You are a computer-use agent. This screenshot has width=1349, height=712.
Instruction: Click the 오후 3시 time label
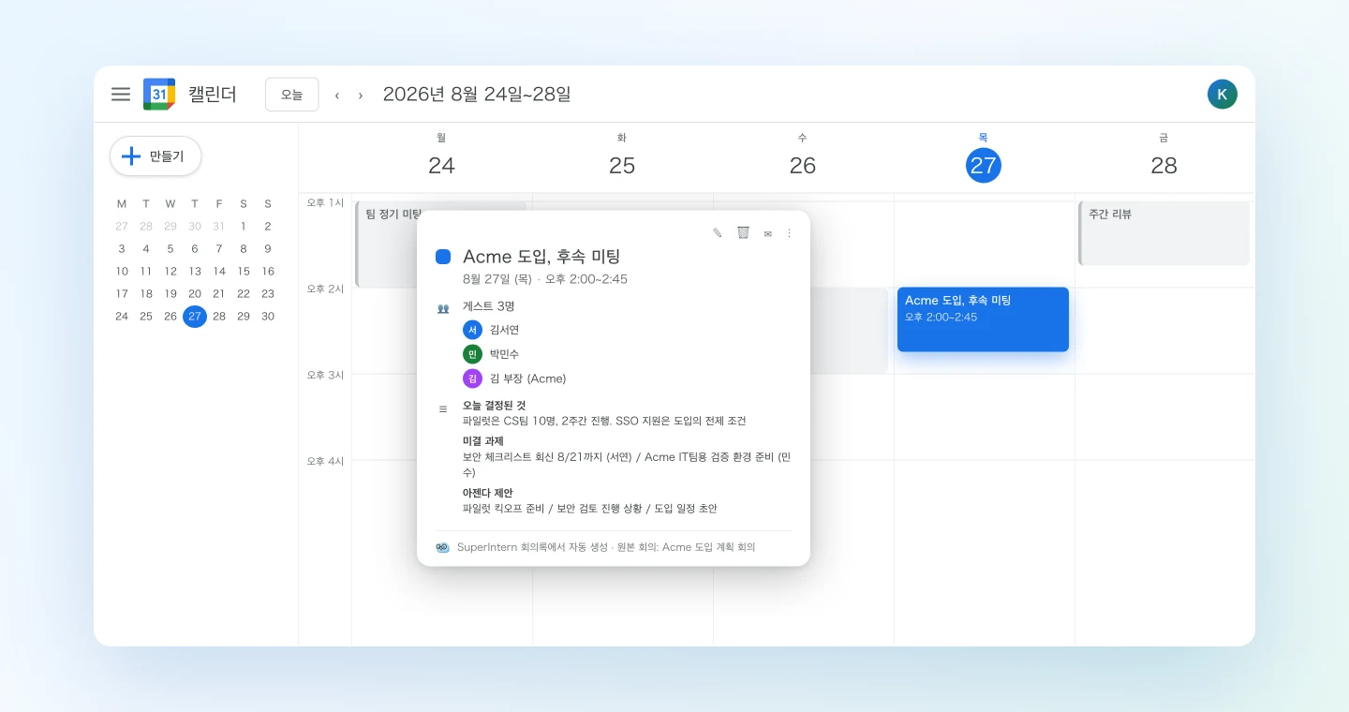coord(326,375)
